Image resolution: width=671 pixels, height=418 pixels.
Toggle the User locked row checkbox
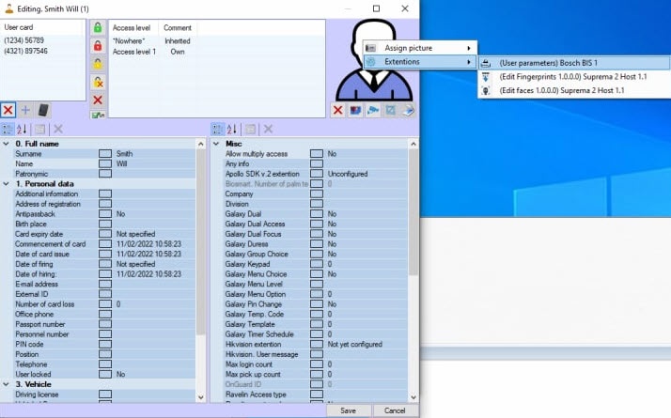tap(105, 375)
